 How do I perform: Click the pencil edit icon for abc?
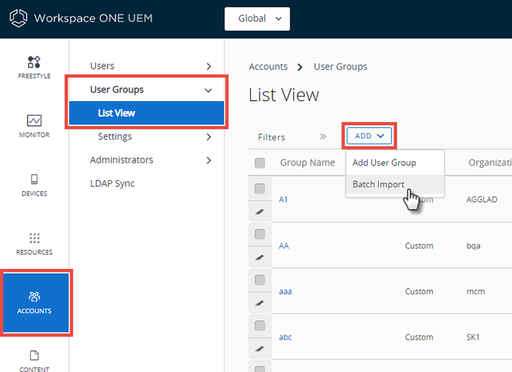pos(260,349)
